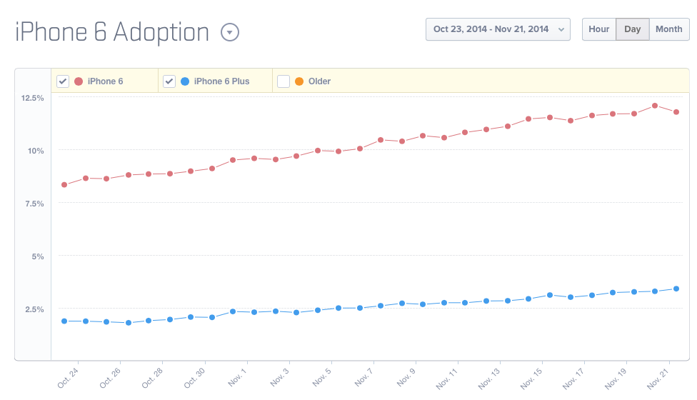This screenshot has width=697, height=400.
Task: Click the last red data point on Nov. 21
Action: coord(676,112)
